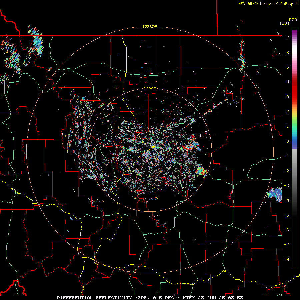Click the legend value 0
The width and height of the screenshot is (300, 300).
pos(288,141)
